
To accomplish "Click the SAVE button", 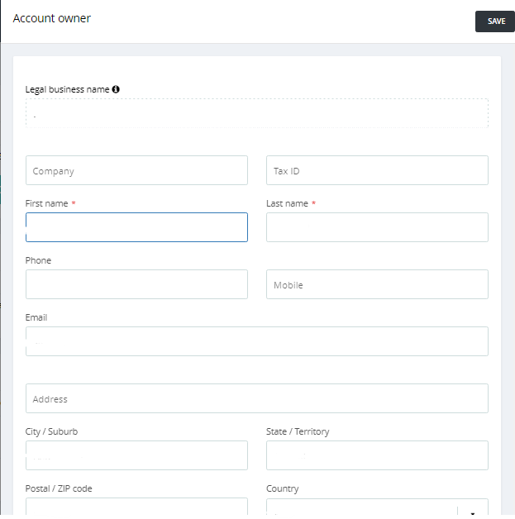I will [x=495, y=21].
